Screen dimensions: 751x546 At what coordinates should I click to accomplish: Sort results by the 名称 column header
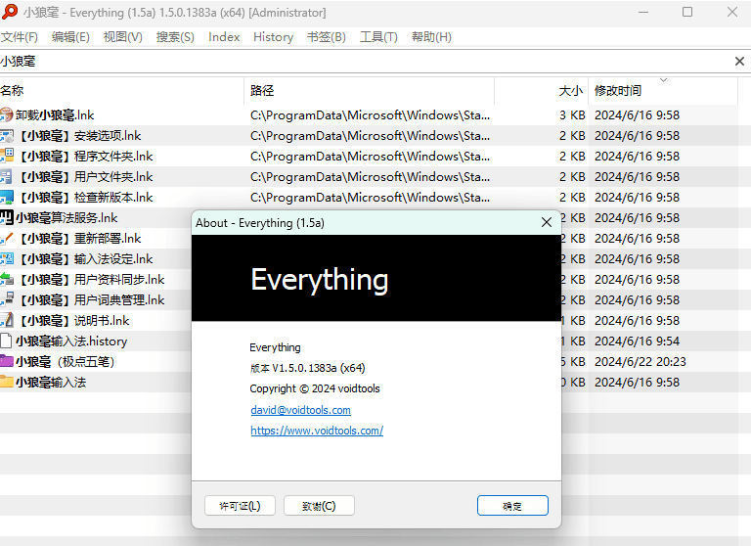pos(12,91)
